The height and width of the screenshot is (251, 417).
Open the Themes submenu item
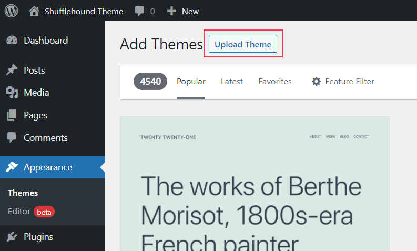pyautogui.click(x=23, y=193)
